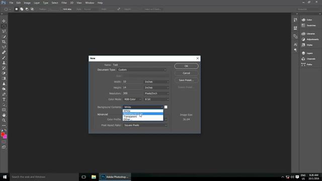The image size is (322, 181).
Task: Click the magenta background color swatch
Action: point(5,137)
